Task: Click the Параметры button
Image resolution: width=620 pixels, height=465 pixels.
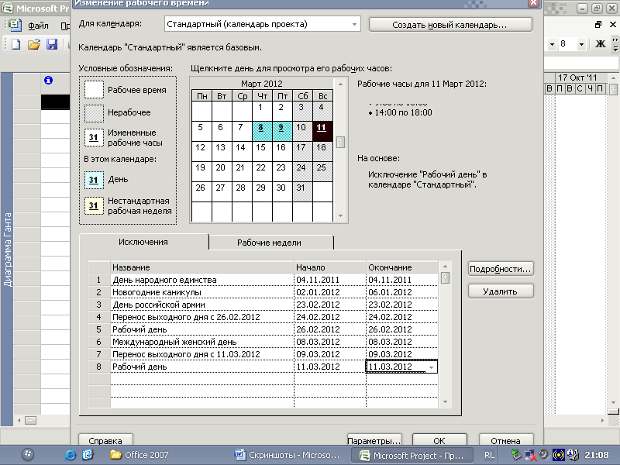Action: tap(374, 440)
